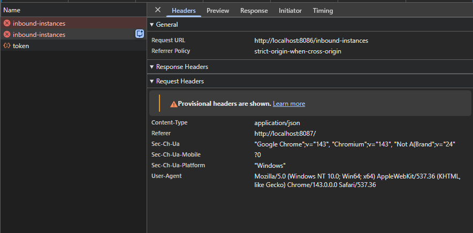Close the request details pane

point(157,10)
